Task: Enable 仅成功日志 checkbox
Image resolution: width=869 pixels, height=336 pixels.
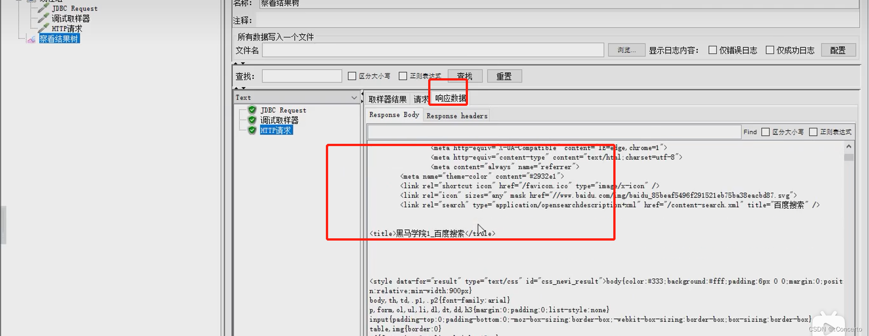Action: [x=769, y=50]
